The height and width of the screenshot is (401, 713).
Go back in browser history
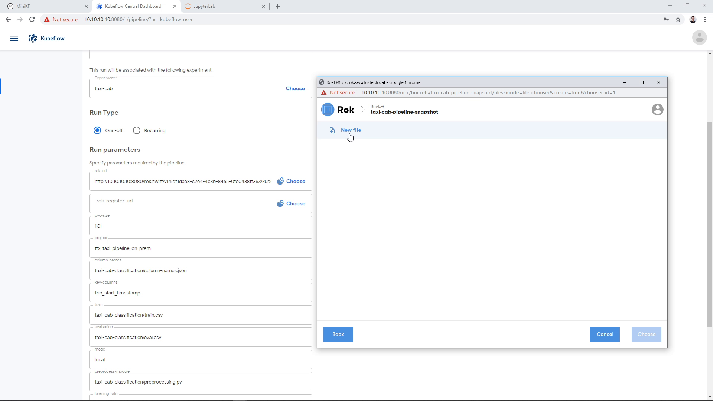[8, 19]
